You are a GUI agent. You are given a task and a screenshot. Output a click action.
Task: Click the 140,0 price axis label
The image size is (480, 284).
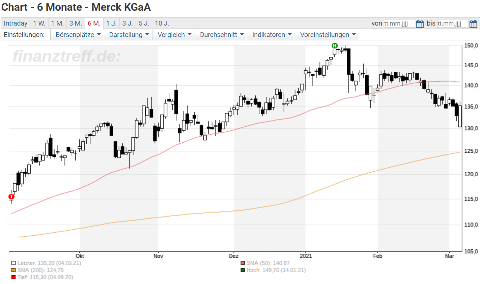click(x=471, y=85)
